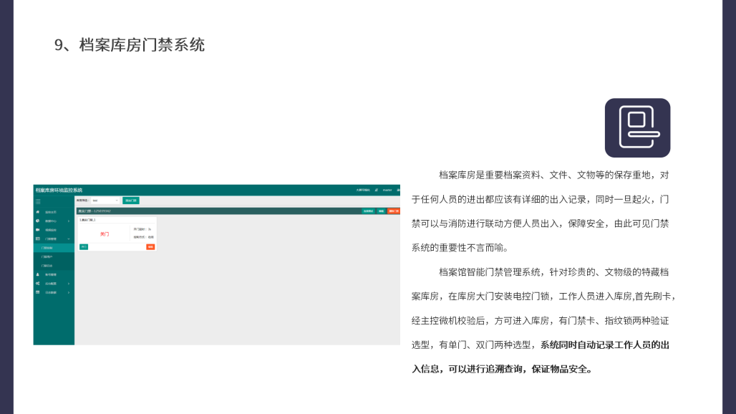Click the 日志数据 log data icon
This screenshot has height=414, width=736.
coord(39,292)
